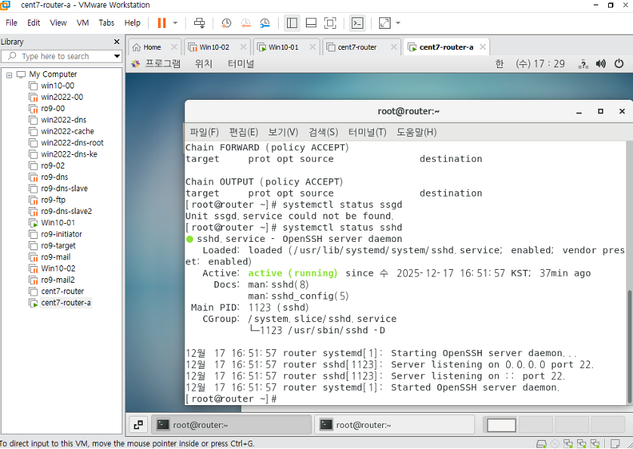The image size is (633, 449).
Task: Toggle the library sidebar view button
Action: click(x=292, y=23)
